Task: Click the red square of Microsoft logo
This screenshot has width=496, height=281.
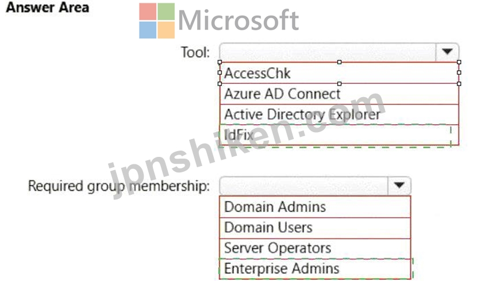Action: (x=148, y=11)
